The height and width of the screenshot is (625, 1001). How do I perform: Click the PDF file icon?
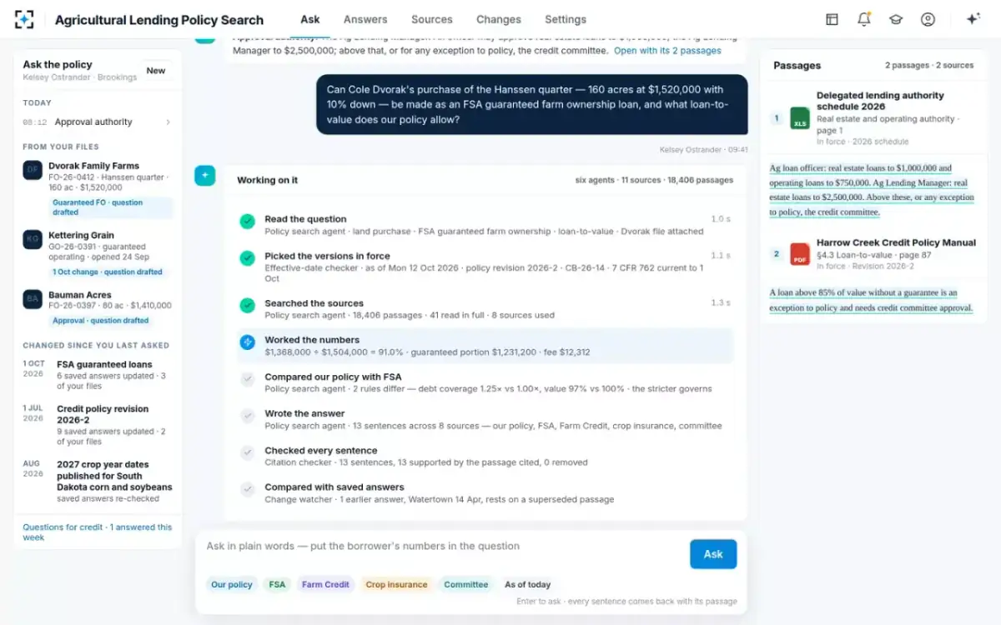pyautogui.click(x=800, y=254)
